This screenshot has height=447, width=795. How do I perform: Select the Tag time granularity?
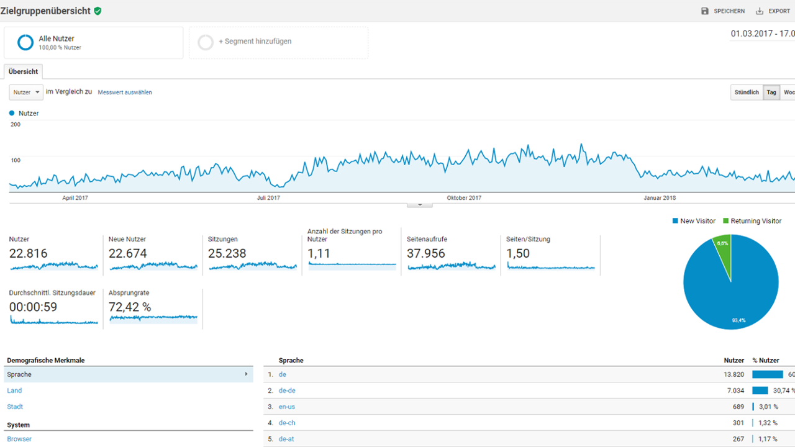coord(771,93)
